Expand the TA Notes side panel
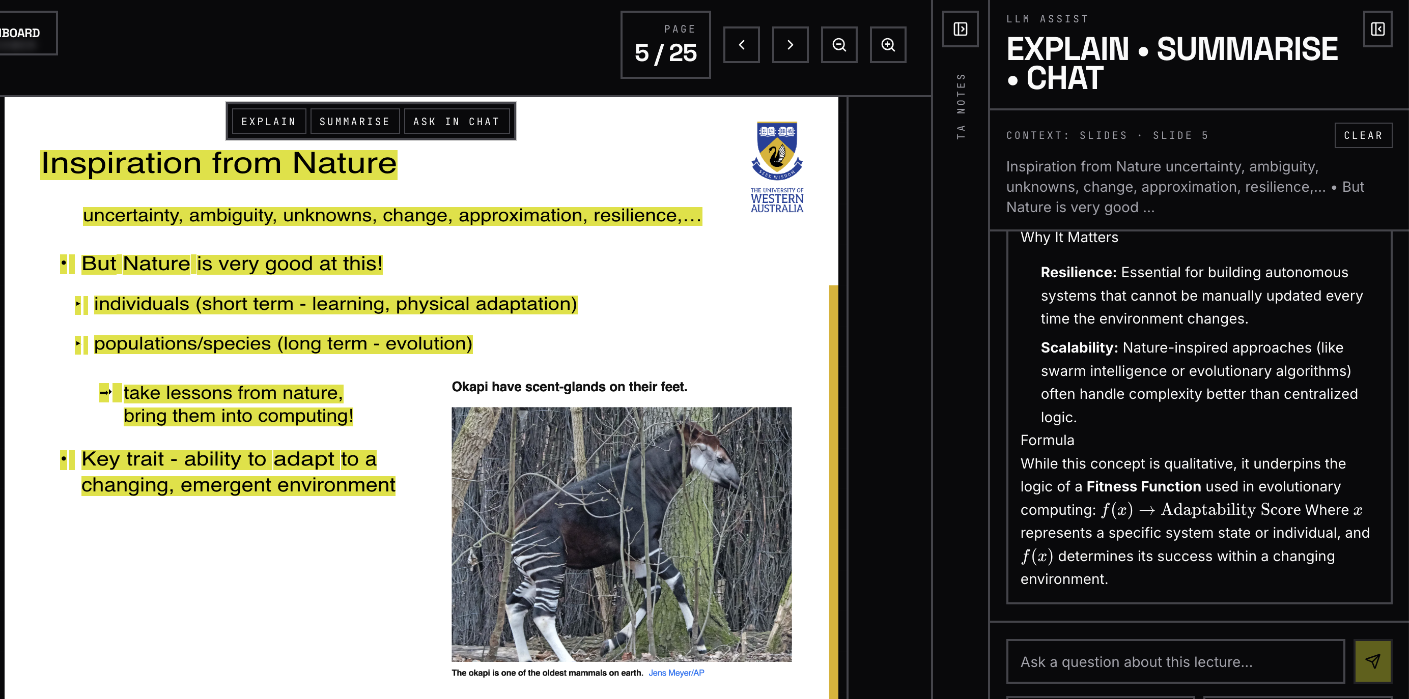This screenshot has height=699, width=1409. coord(960,29)
